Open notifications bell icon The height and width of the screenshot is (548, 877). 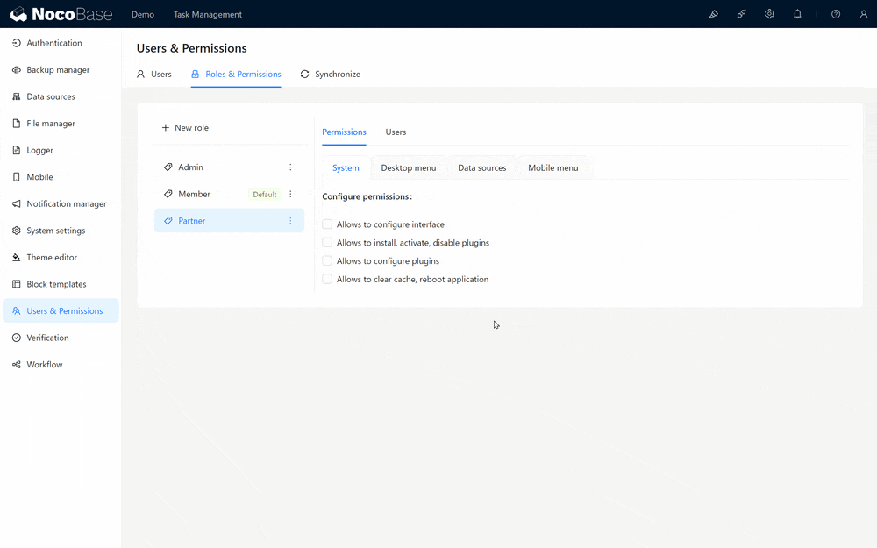click(x=797, y=14)
